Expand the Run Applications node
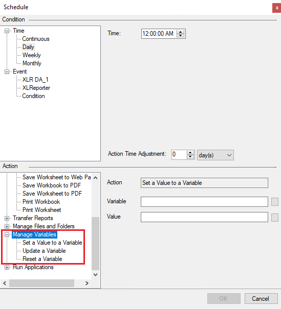This screenshot has width=281, height=309. pyautogui.click(x=7, y=267)
